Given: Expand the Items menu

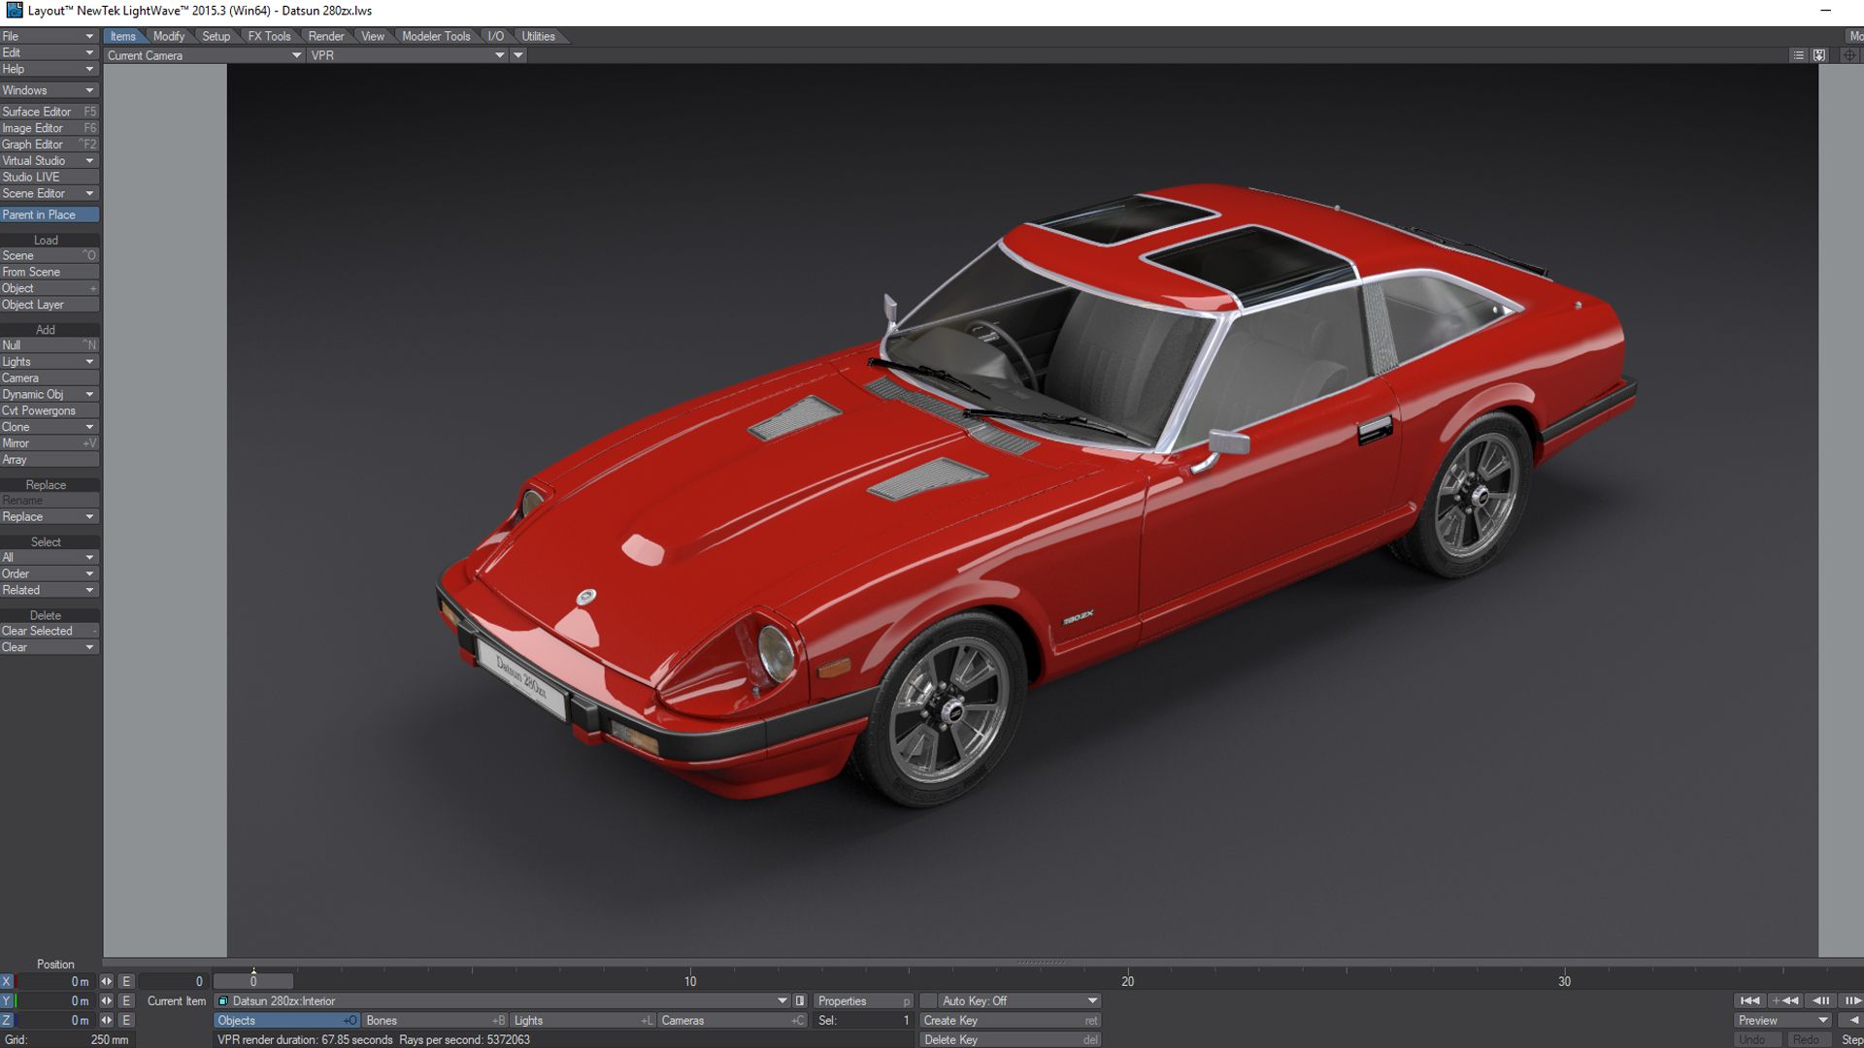Looking at the screenshot, I should tap(123, 35).
